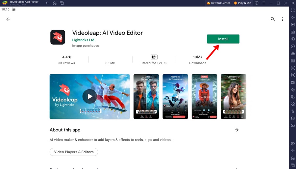Screen dimensions: 296x169
Task: Open the Lightricks Ltd. developer page
Action: click(84, 40)
